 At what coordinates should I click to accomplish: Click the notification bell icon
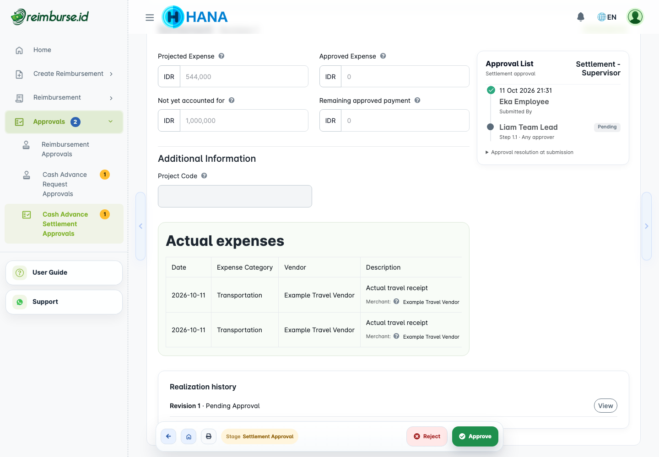pyautogui.click(x=581, y=17)
